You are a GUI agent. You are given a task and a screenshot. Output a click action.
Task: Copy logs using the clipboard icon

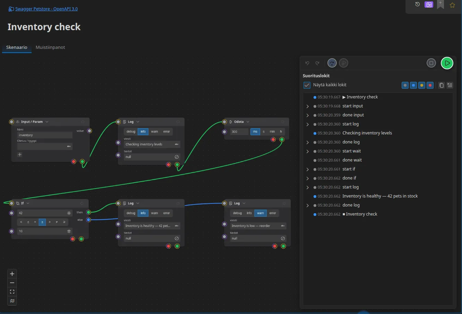pyautogui.click(x=441, y=85)
